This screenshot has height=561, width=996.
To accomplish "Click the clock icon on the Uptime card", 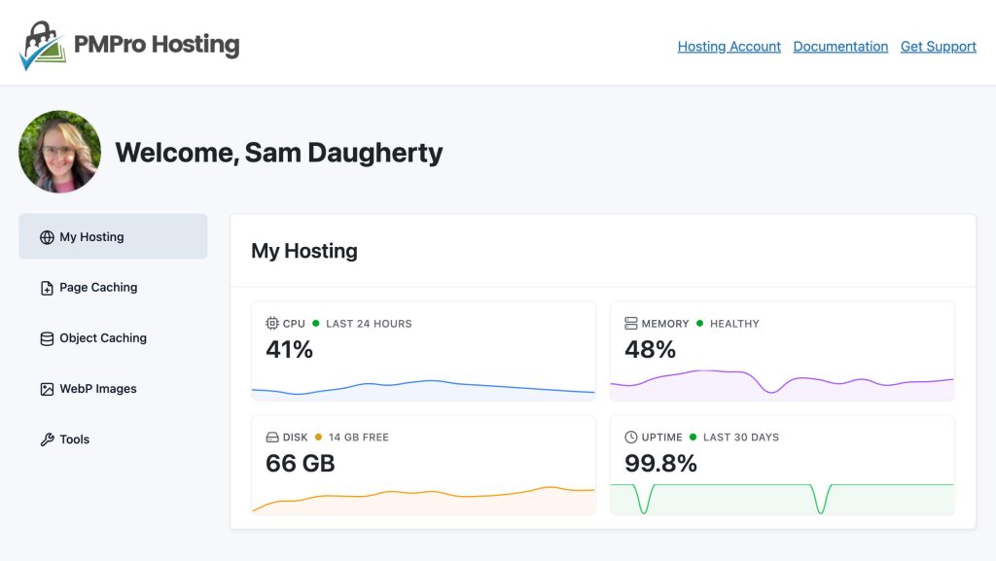I will click(633, 438).
